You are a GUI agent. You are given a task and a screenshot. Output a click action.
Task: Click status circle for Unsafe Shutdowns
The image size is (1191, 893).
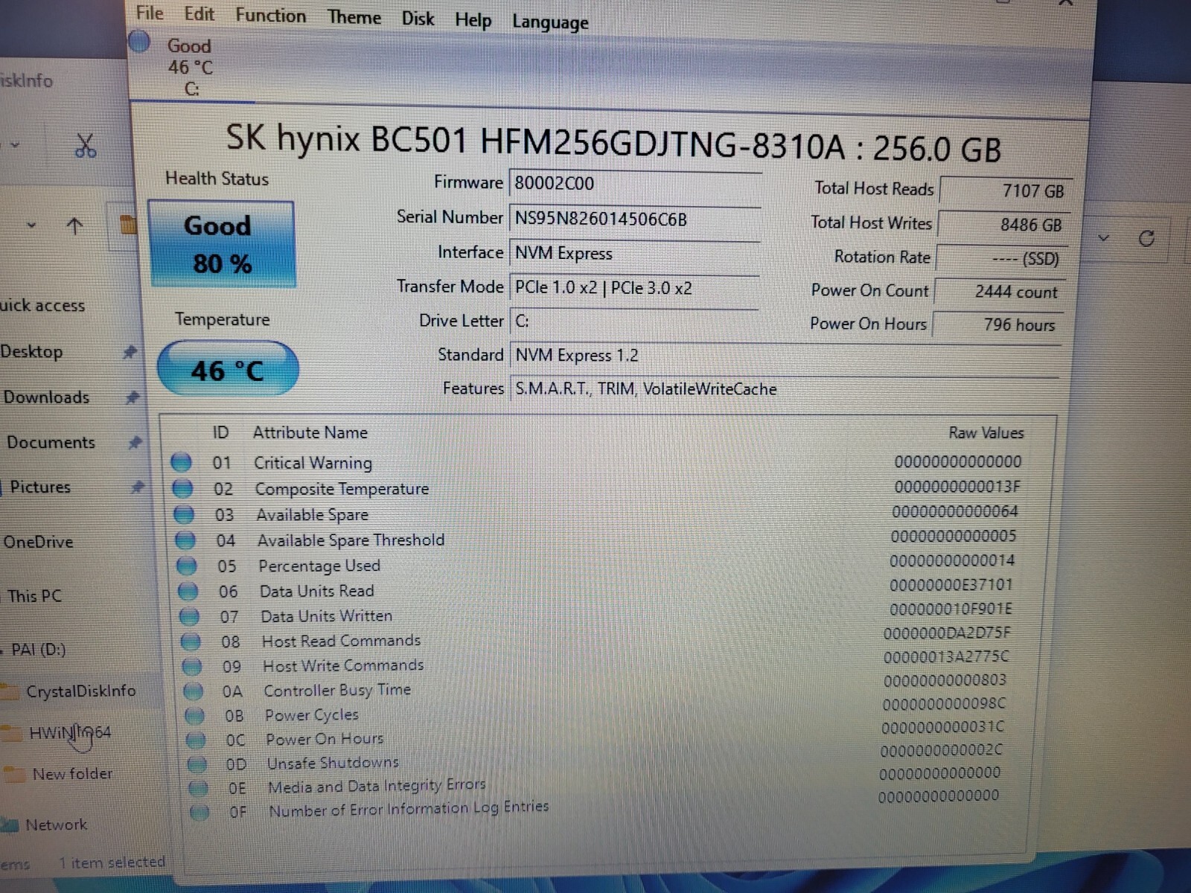[x=197, y=764]
